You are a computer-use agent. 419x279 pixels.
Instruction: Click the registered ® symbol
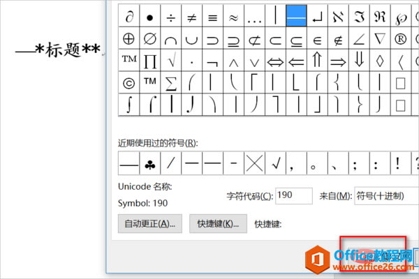[401, 38]
